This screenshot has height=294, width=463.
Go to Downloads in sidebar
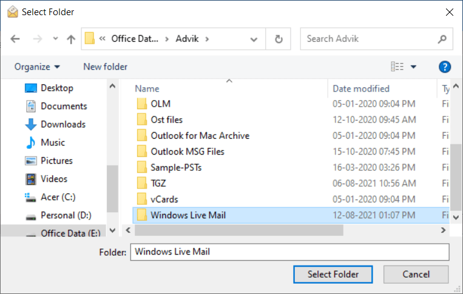(63, 124)
